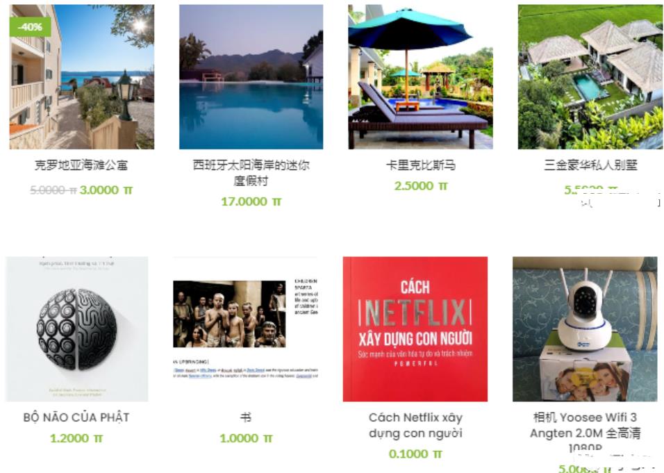Click the 0.1000 π Netflix book price
Screen dimensions: 664x473
(415, 454)
